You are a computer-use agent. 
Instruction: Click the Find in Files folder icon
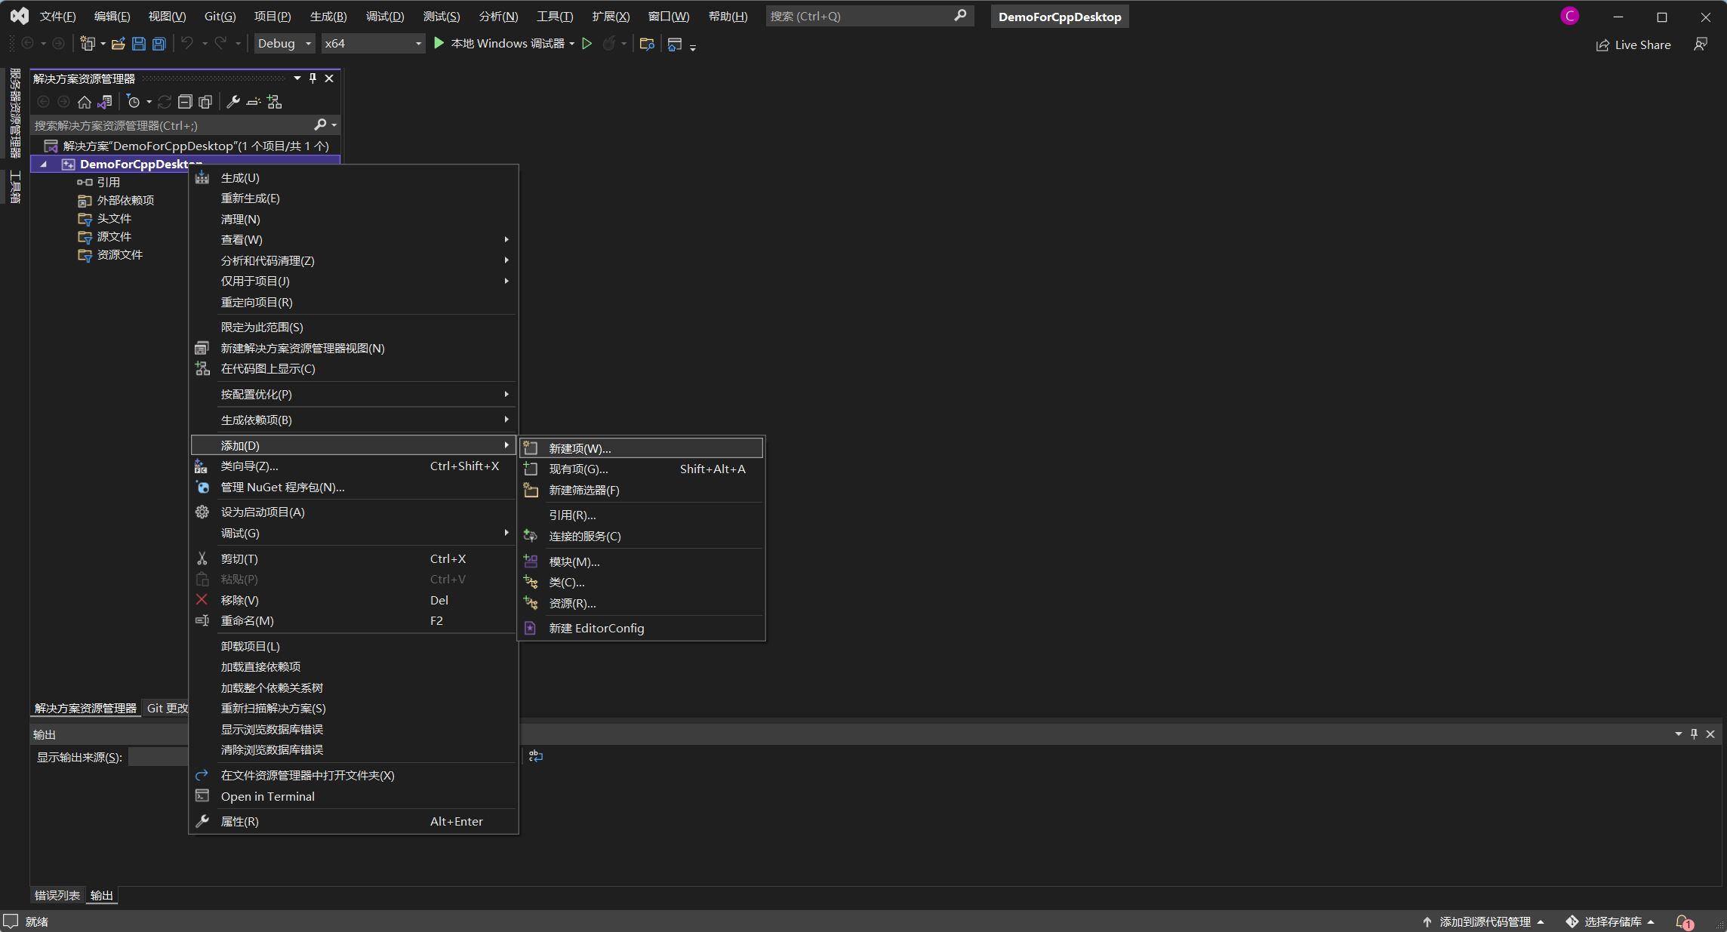coord(647,44)
